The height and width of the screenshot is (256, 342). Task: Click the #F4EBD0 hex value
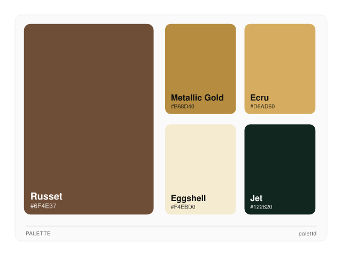pos(183,207)
